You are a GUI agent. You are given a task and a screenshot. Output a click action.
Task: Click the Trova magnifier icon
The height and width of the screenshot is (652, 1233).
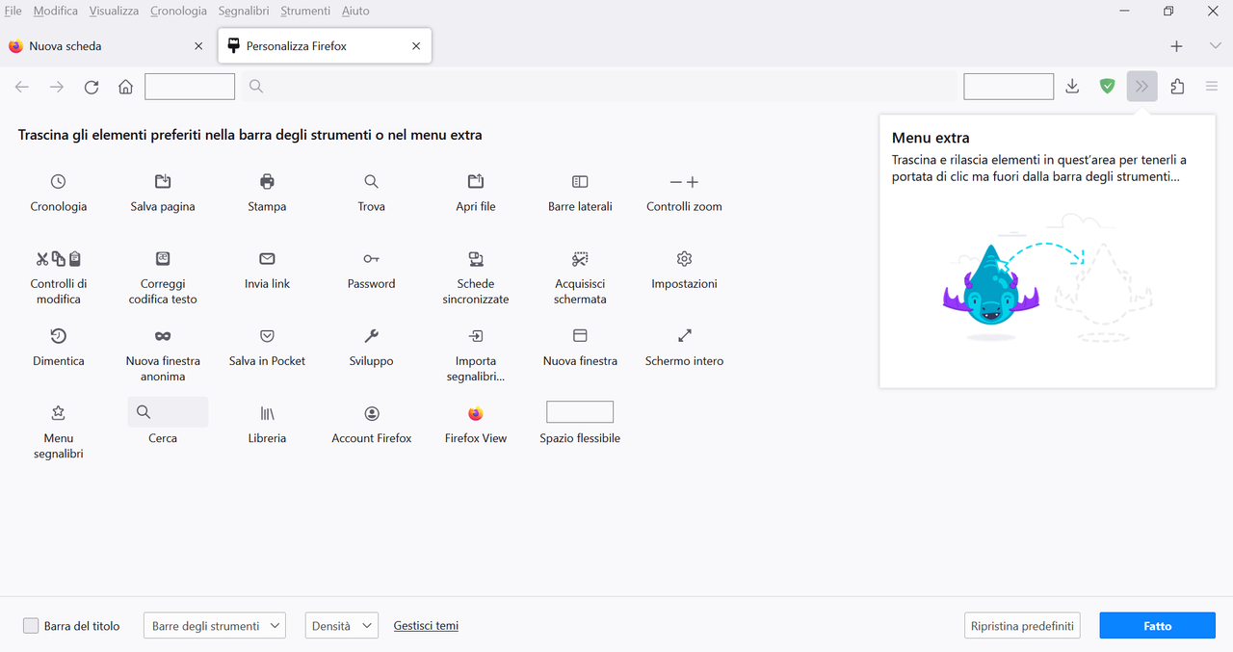(x=371, y=181)
